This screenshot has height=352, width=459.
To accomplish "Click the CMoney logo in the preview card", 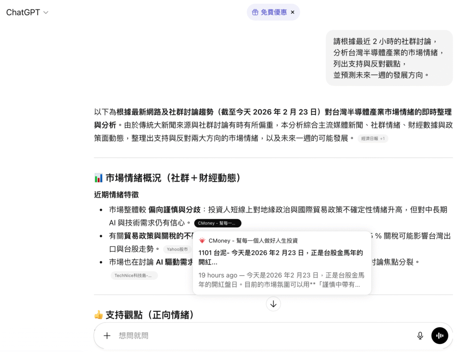I will tap(202, 240).
